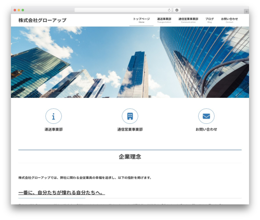Click the お問い合わせ label under the envelope icon
The height and width of the screenshot is (220, 260).
206,130
